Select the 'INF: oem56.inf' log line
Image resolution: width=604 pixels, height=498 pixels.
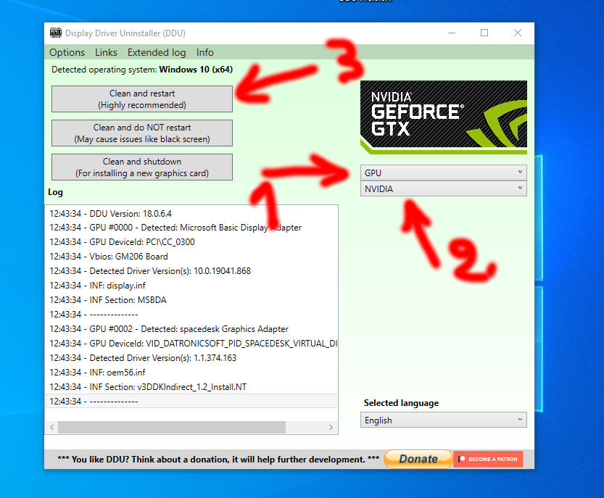point(191,373)
